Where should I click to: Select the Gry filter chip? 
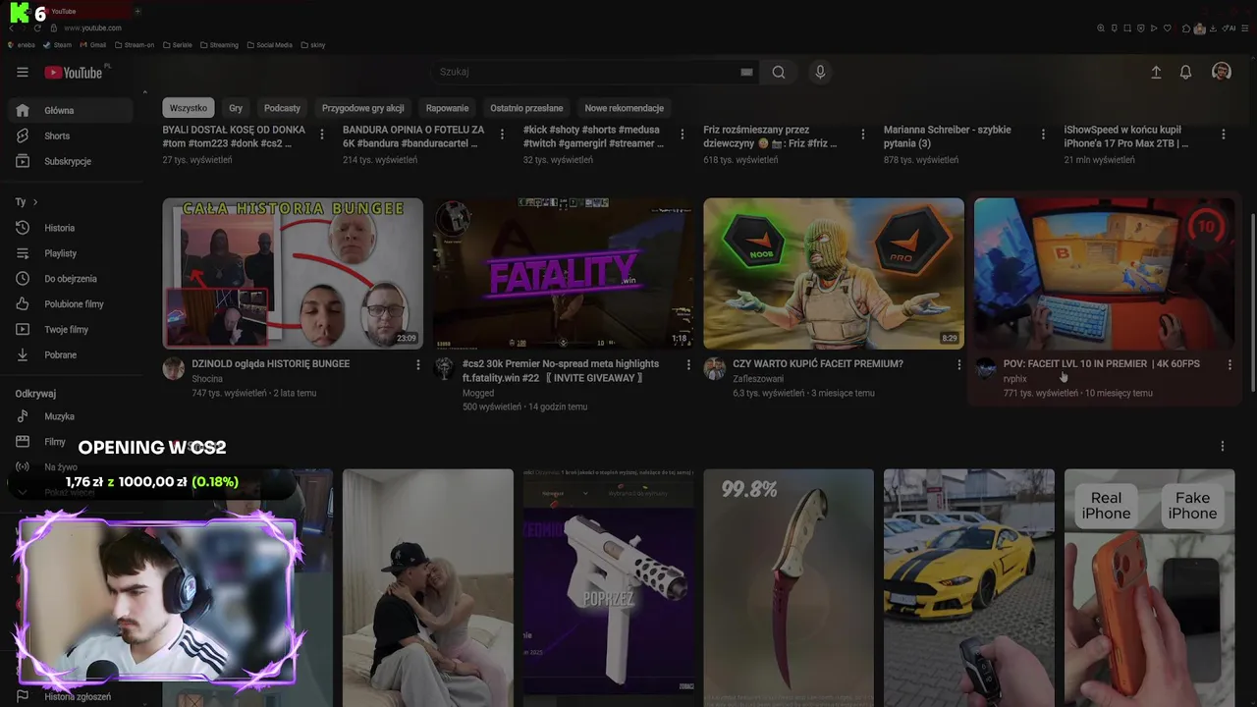click(236, 108)
